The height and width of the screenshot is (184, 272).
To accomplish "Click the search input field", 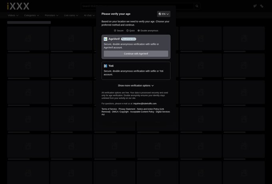I will [137, 6].
